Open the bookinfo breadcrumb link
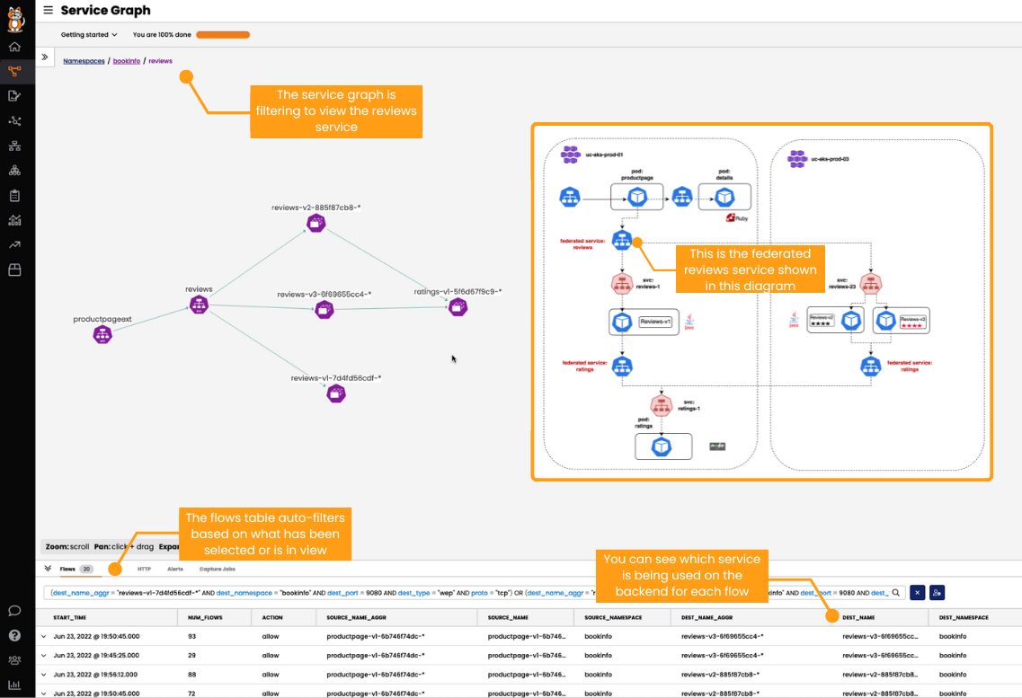 (126, 60)
